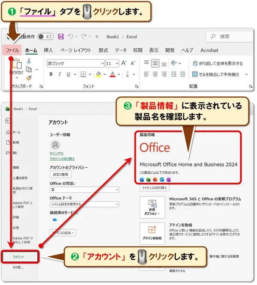Open Alignment group dialog launcher
257x285 pixels.
coord(251,86)
